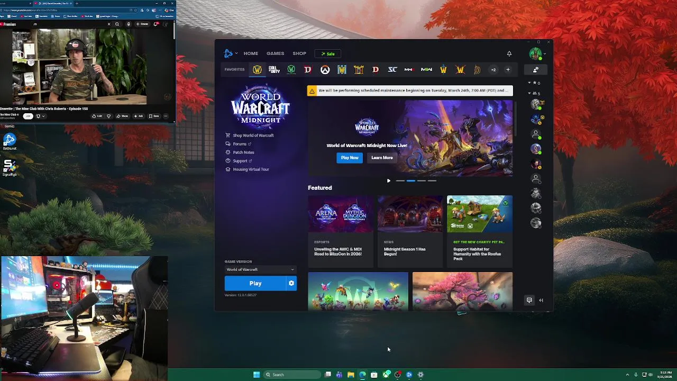
Task: Select WoW Classic green icon in favorites
Action: (291, 69)
